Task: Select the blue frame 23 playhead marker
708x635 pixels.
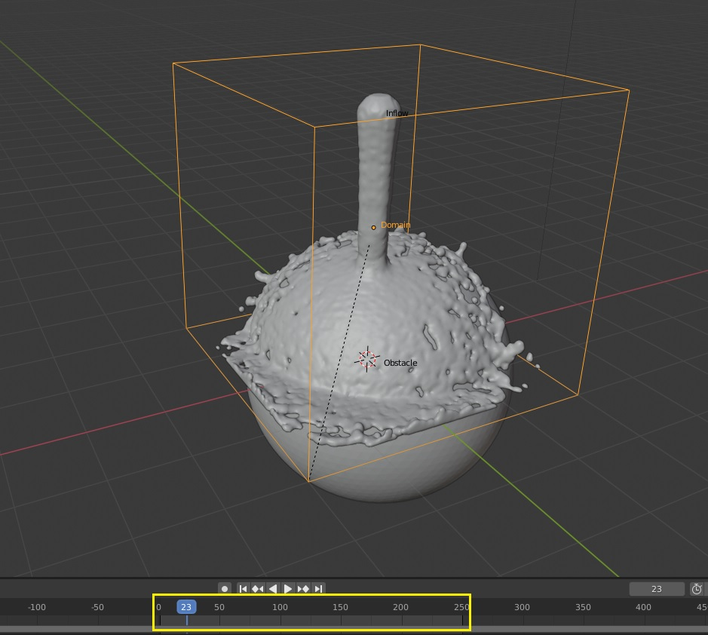Action: click(x=186, y=607)
